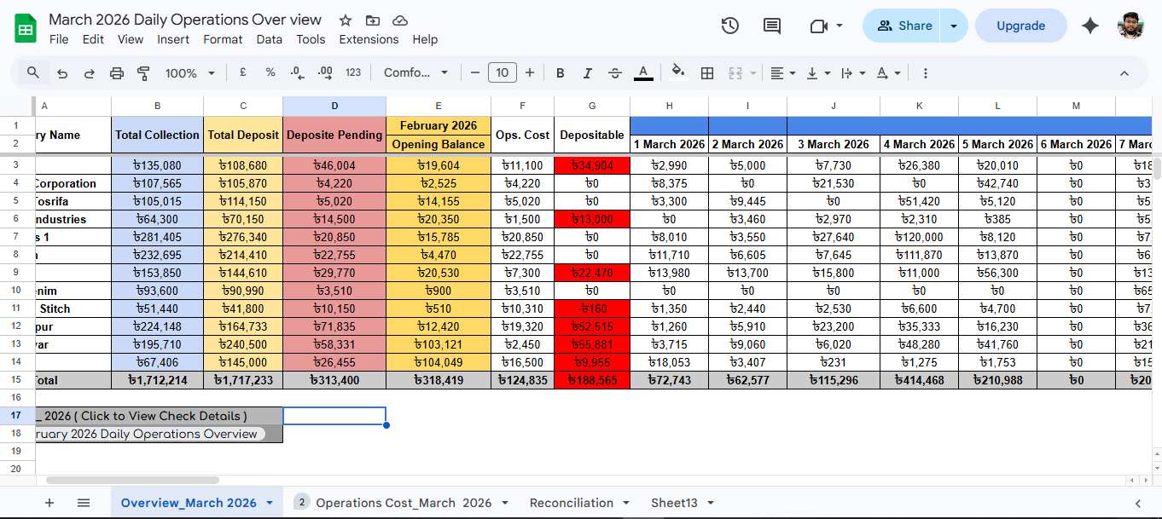Increase decimal places
Screen dimensions: 1162x519
pyautogui.click(x=325, y=72)
